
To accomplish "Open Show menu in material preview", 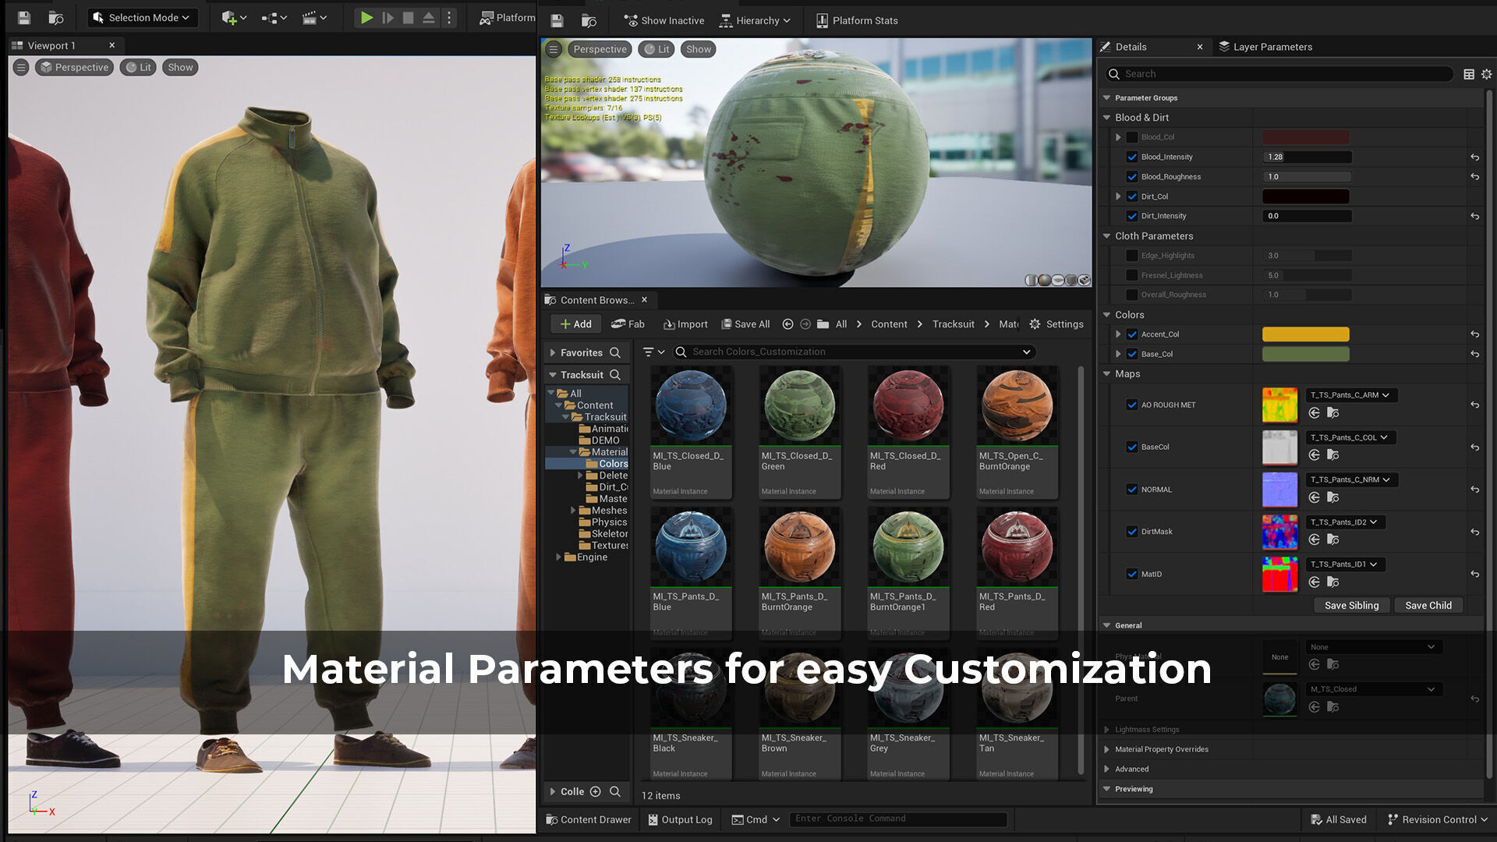I will pyautogui.click(x=699, y=49).
